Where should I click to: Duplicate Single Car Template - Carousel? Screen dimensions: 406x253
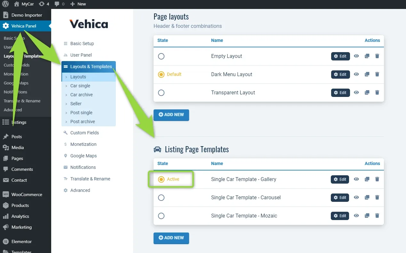tap(367, 197)
